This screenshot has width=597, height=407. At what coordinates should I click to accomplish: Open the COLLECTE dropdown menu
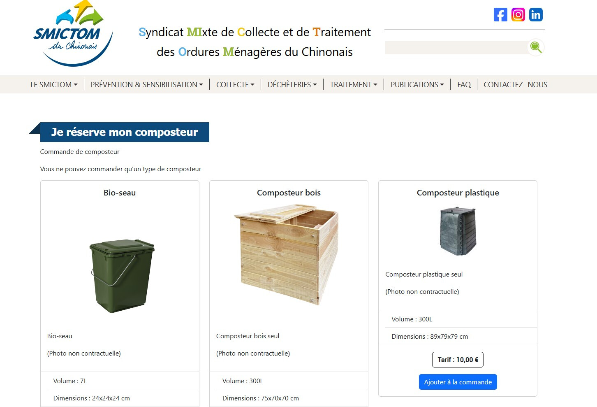click(235, 85)
